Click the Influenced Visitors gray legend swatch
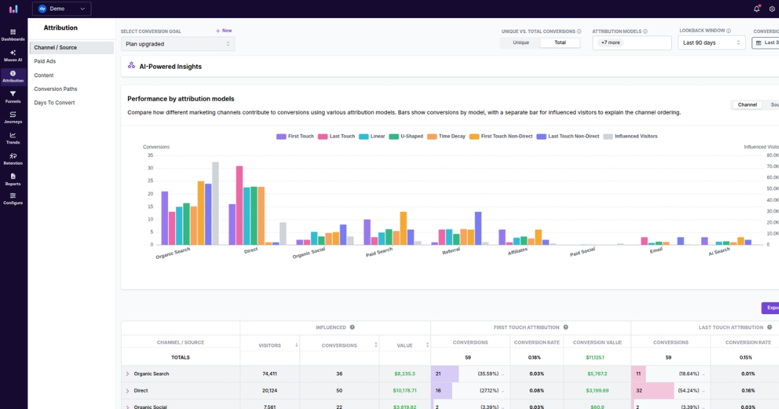Screen dimensions: 779x409 click(608, 136)
